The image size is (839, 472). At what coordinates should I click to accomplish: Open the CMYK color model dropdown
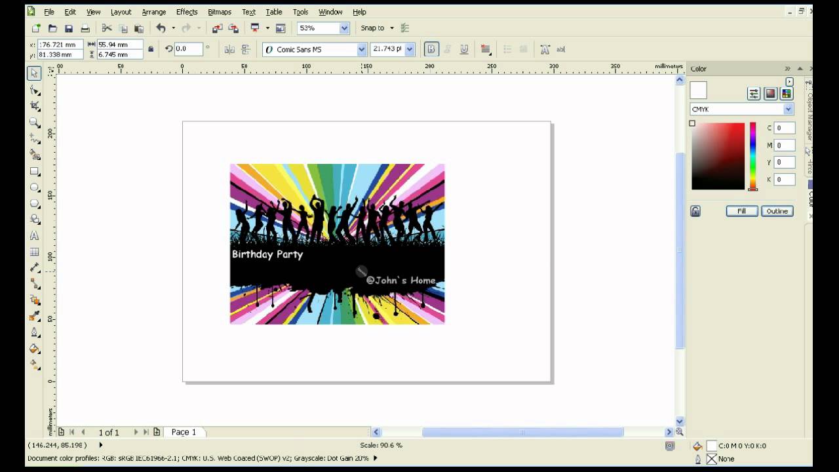789,109
